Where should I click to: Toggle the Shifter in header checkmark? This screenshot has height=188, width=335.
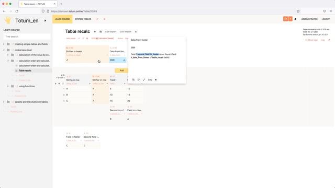pos(67,60)
